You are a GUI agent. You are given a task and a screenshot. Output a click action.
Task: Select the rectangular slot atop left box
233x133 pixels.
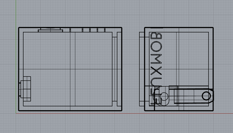coord(51,30)
